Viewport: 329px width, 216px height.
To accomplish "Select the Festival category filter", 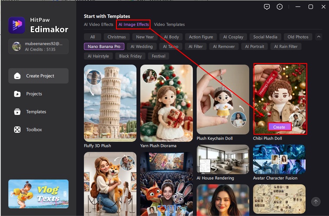I will 158,56.
